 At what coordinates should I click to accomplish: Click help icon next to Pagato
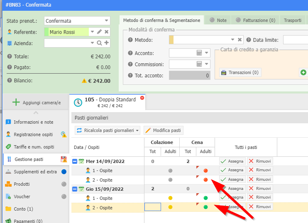coord(10,67)
